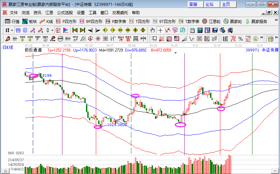The height and width of the screenshot is (174, 280).
Task: Toggle the colored grid icon
Action: coord(271,39)
